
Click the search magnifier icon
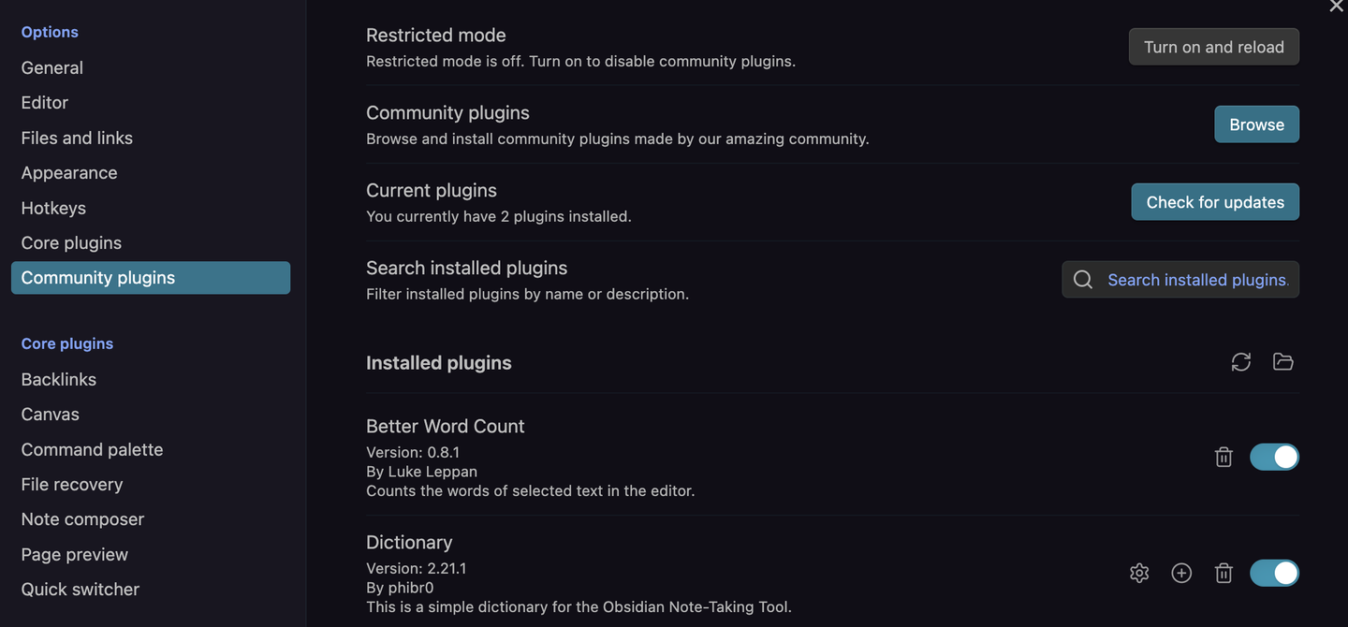(x=1083, y=280)
